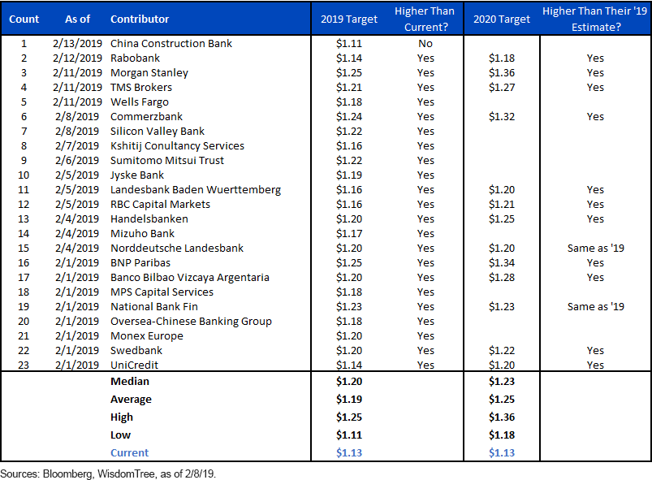This screenshot has width=652, height=480.
Task: Select the Morgan Stanley contributor cell
Action: 149,73
